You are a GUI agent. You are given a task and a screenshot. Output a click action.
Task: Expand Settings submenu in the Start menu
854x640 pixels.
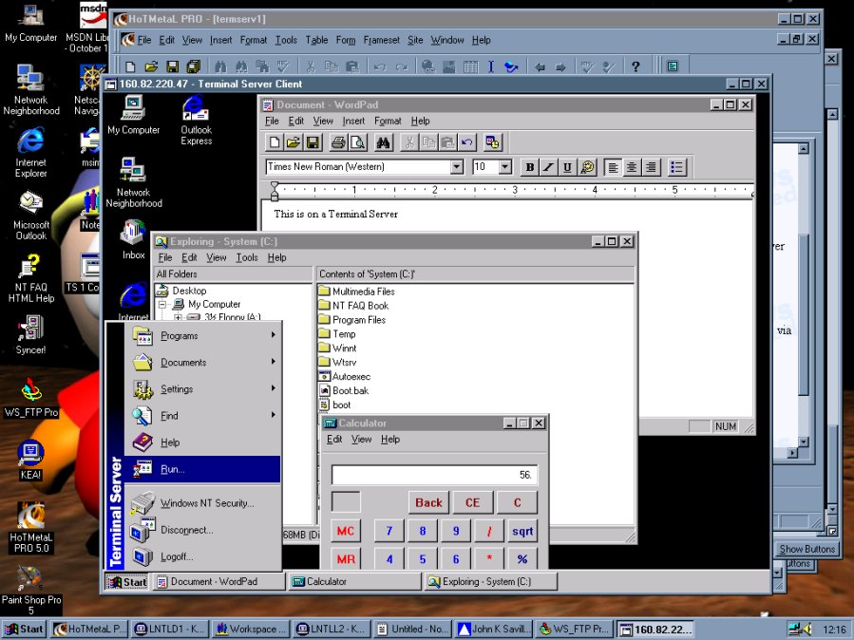pos(202,389)
